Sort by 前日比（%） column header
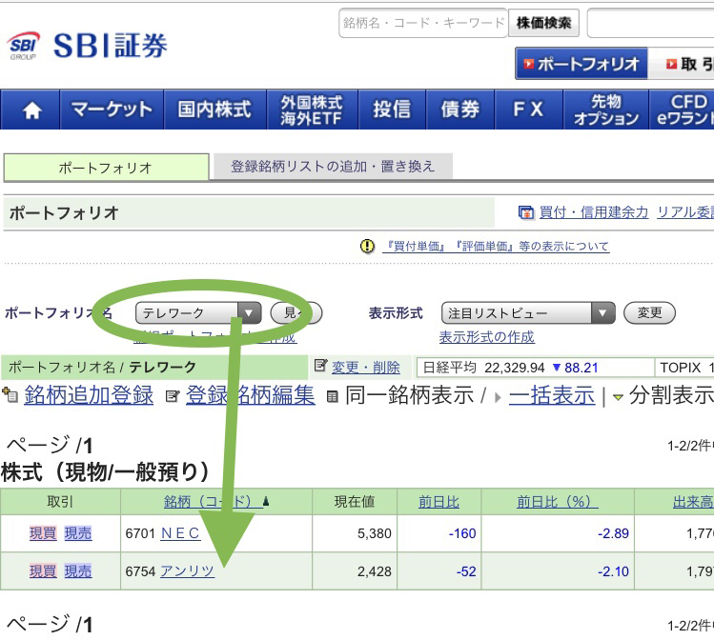Viewport: 714px width, 640px height. [x=558, y=502]
